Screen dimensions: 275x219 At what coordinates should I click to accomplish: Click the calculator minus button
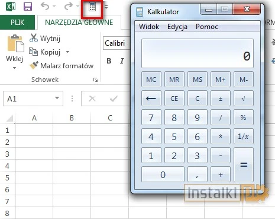(x=221, y=155)
